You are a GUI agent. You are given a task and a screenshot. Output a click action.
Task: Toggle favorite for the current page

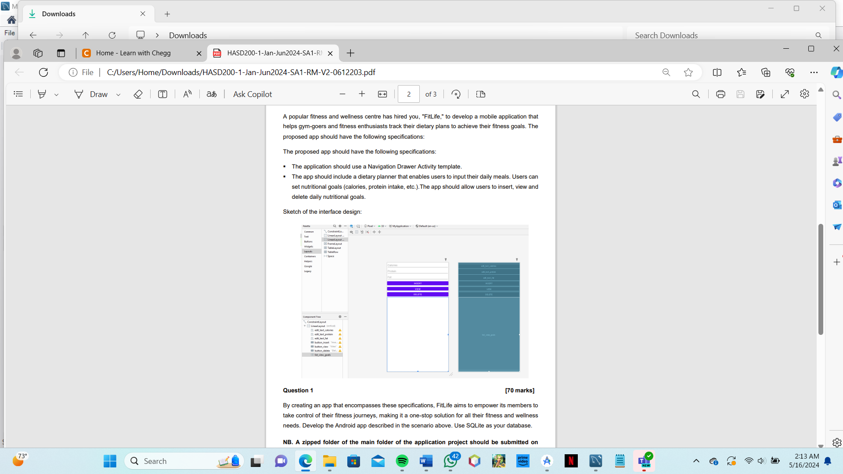click(x=688, y=72)
